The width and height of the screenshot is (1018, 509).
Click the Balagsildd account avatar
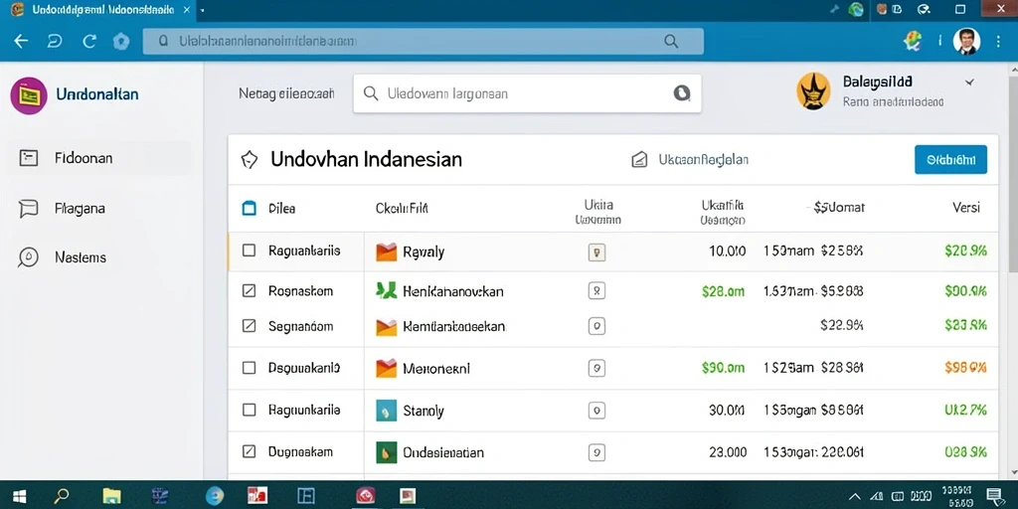(x=813, y=90)
